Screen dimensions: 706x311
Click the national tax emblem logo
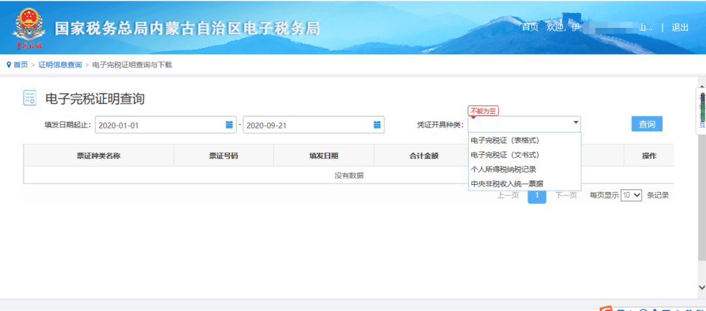pyautogui.click(x=29, y=27)
